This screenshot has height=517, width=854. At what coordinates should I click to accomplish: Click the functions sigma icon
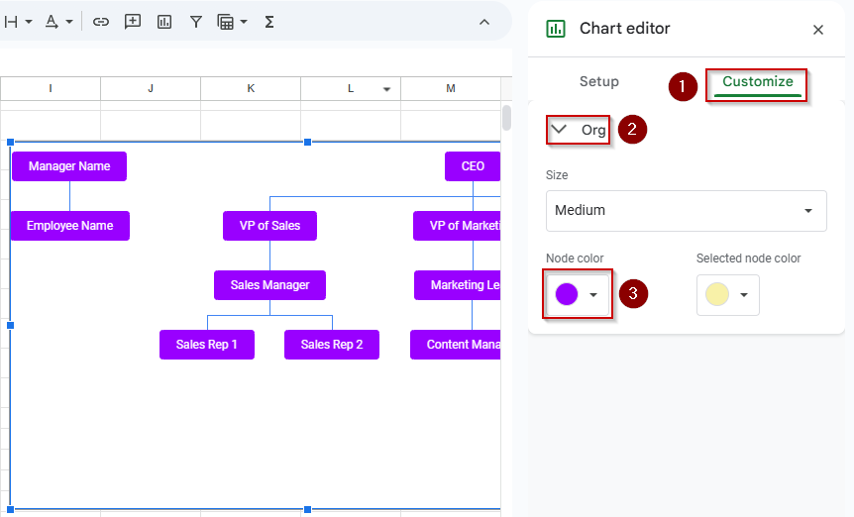pyautogui.click(x=269, y=22)
